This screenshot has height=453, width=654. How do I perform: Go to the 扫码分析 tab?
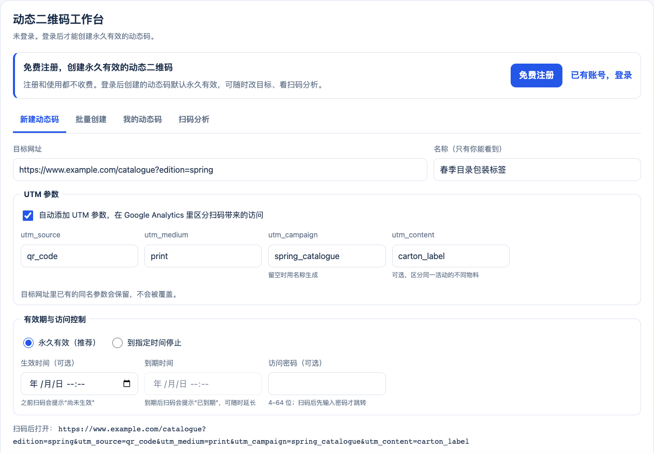[194, 119]
